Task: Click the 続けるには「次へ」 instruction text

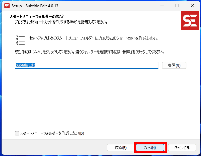Action: [90, 52]
